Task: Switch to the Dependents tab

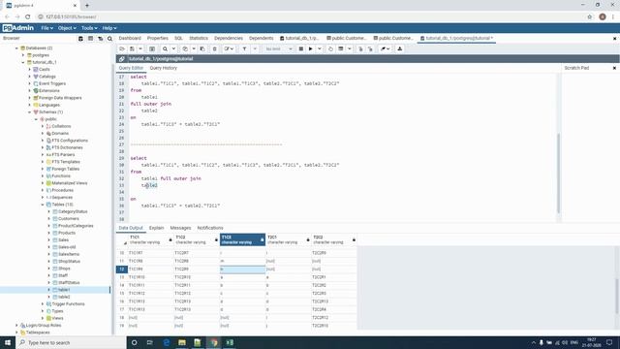Action: tap(261, 39)
